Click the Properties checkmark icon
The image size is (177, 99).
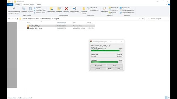(x=105, y=9)
